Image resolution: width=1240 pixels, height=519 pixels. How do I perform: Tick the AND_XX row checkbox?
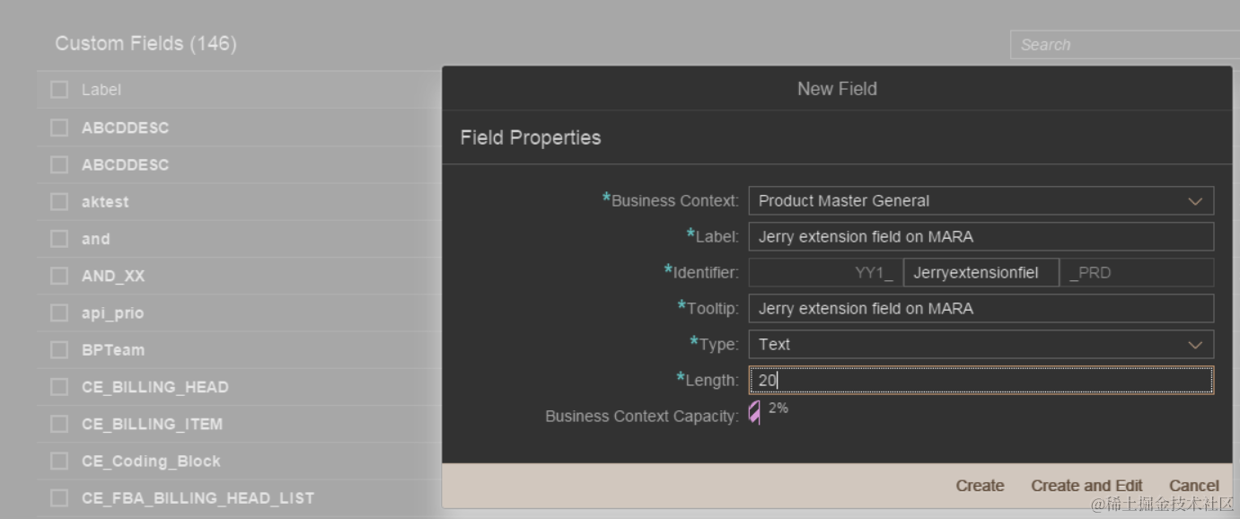(59, 276)
